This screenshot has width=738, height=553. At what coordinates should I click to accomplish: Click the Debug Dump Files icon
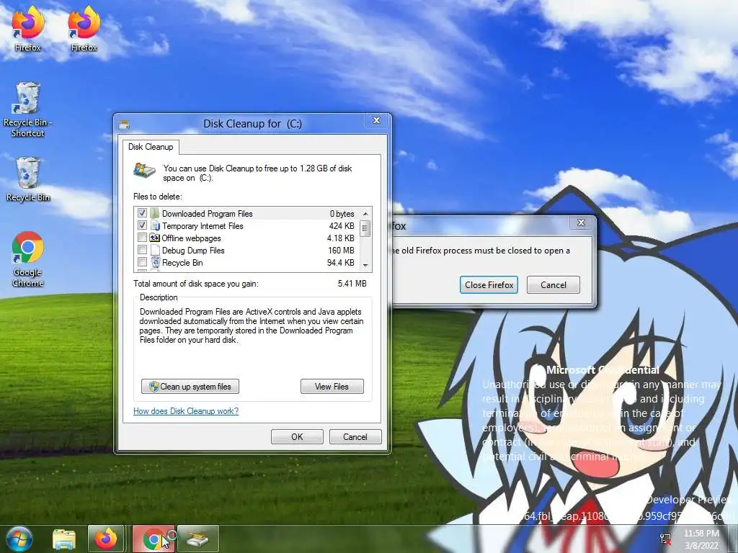pos(155,250)
